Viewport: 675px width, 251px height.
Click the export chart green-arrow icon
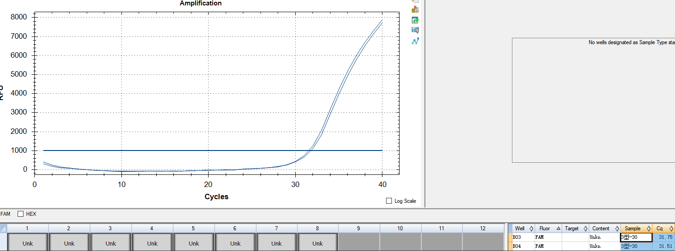[x=415, y=20]
